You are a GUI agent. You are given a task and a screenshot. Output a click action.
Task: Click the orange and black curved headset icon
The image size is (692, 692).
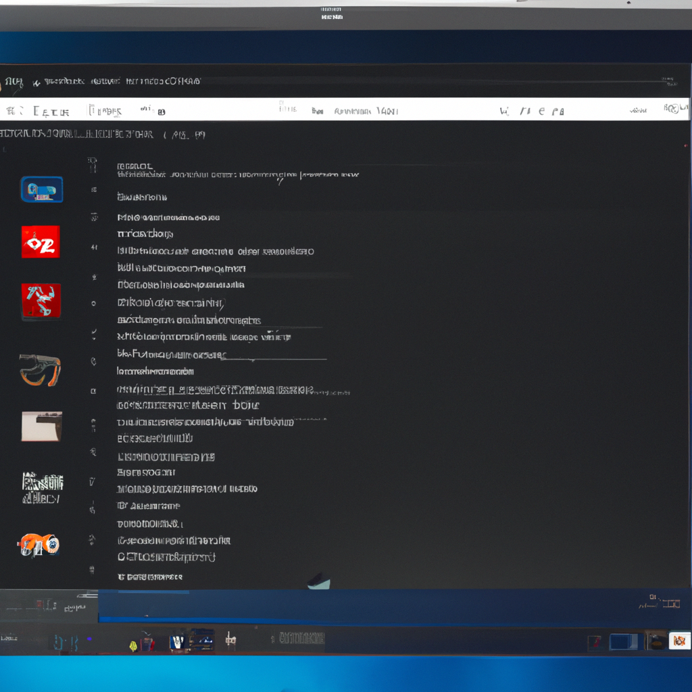coord(41,370)
